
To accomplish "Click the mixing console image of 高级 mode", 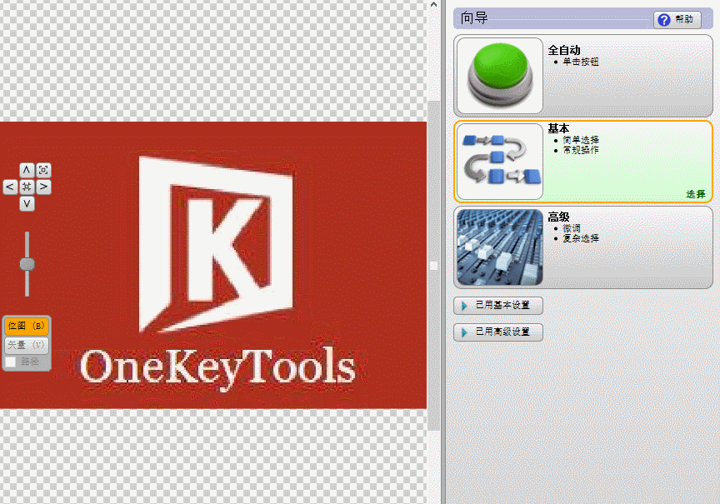I will pyautogui.click(x=500, y=247).
